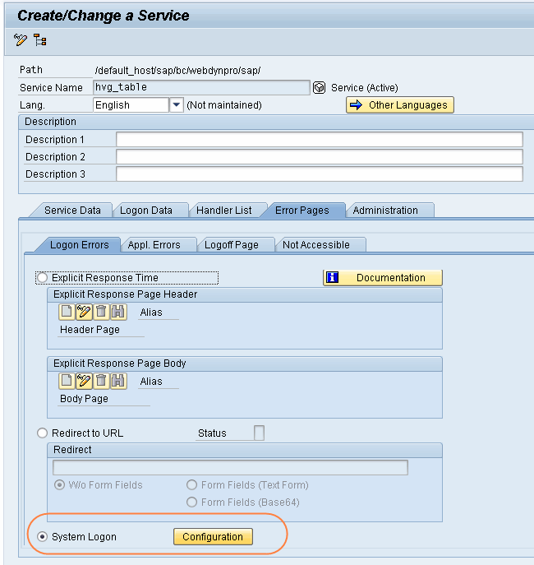Create a new page in Response Page Header
This screenshot has height=565, width=534.
point(67,313)
